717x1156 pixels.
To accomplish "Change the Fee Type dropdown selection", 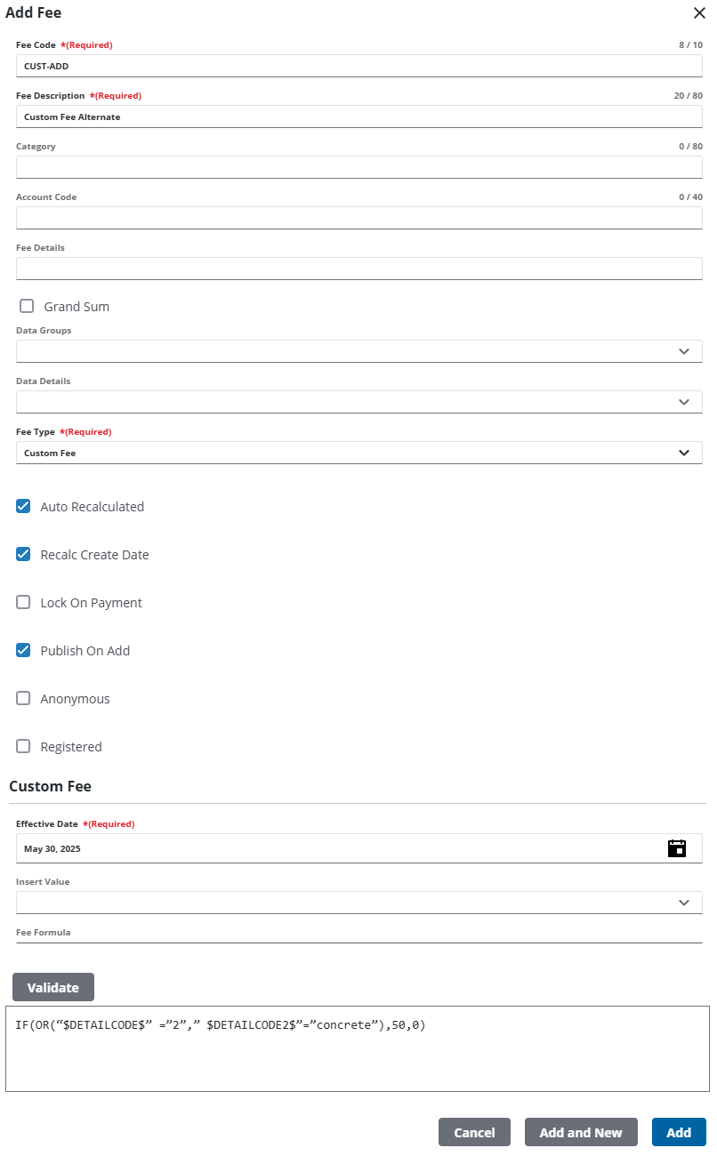I will [358, 453].
